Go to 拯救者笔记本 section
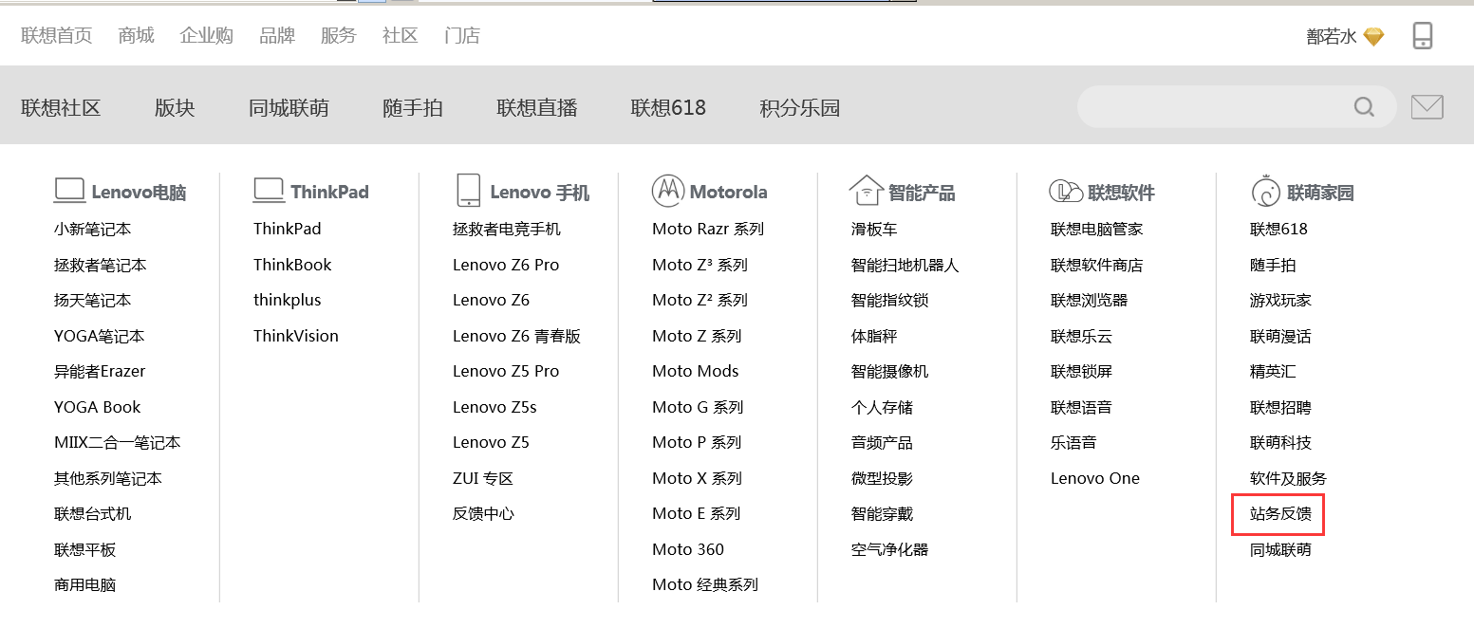The image size is (1474, 628). point(101,265)
